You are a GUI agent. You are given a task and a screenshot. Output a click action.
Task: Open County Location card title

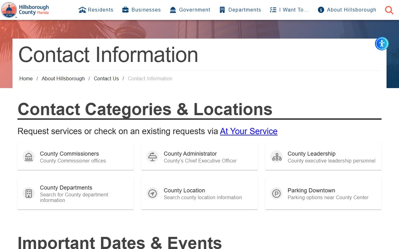click(x=184, y=190)
